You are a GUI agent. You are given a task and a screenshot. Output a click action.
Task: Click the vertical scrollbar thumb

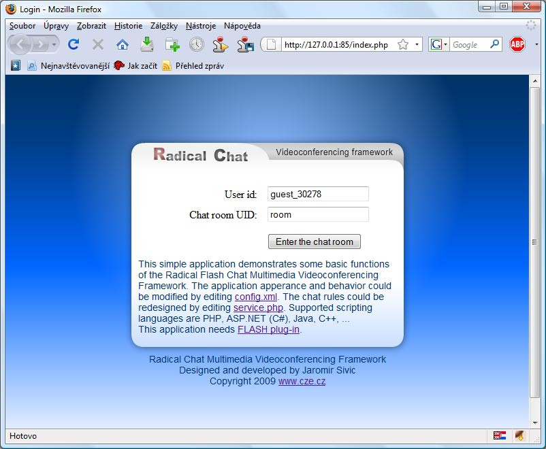tap(535, 242)
